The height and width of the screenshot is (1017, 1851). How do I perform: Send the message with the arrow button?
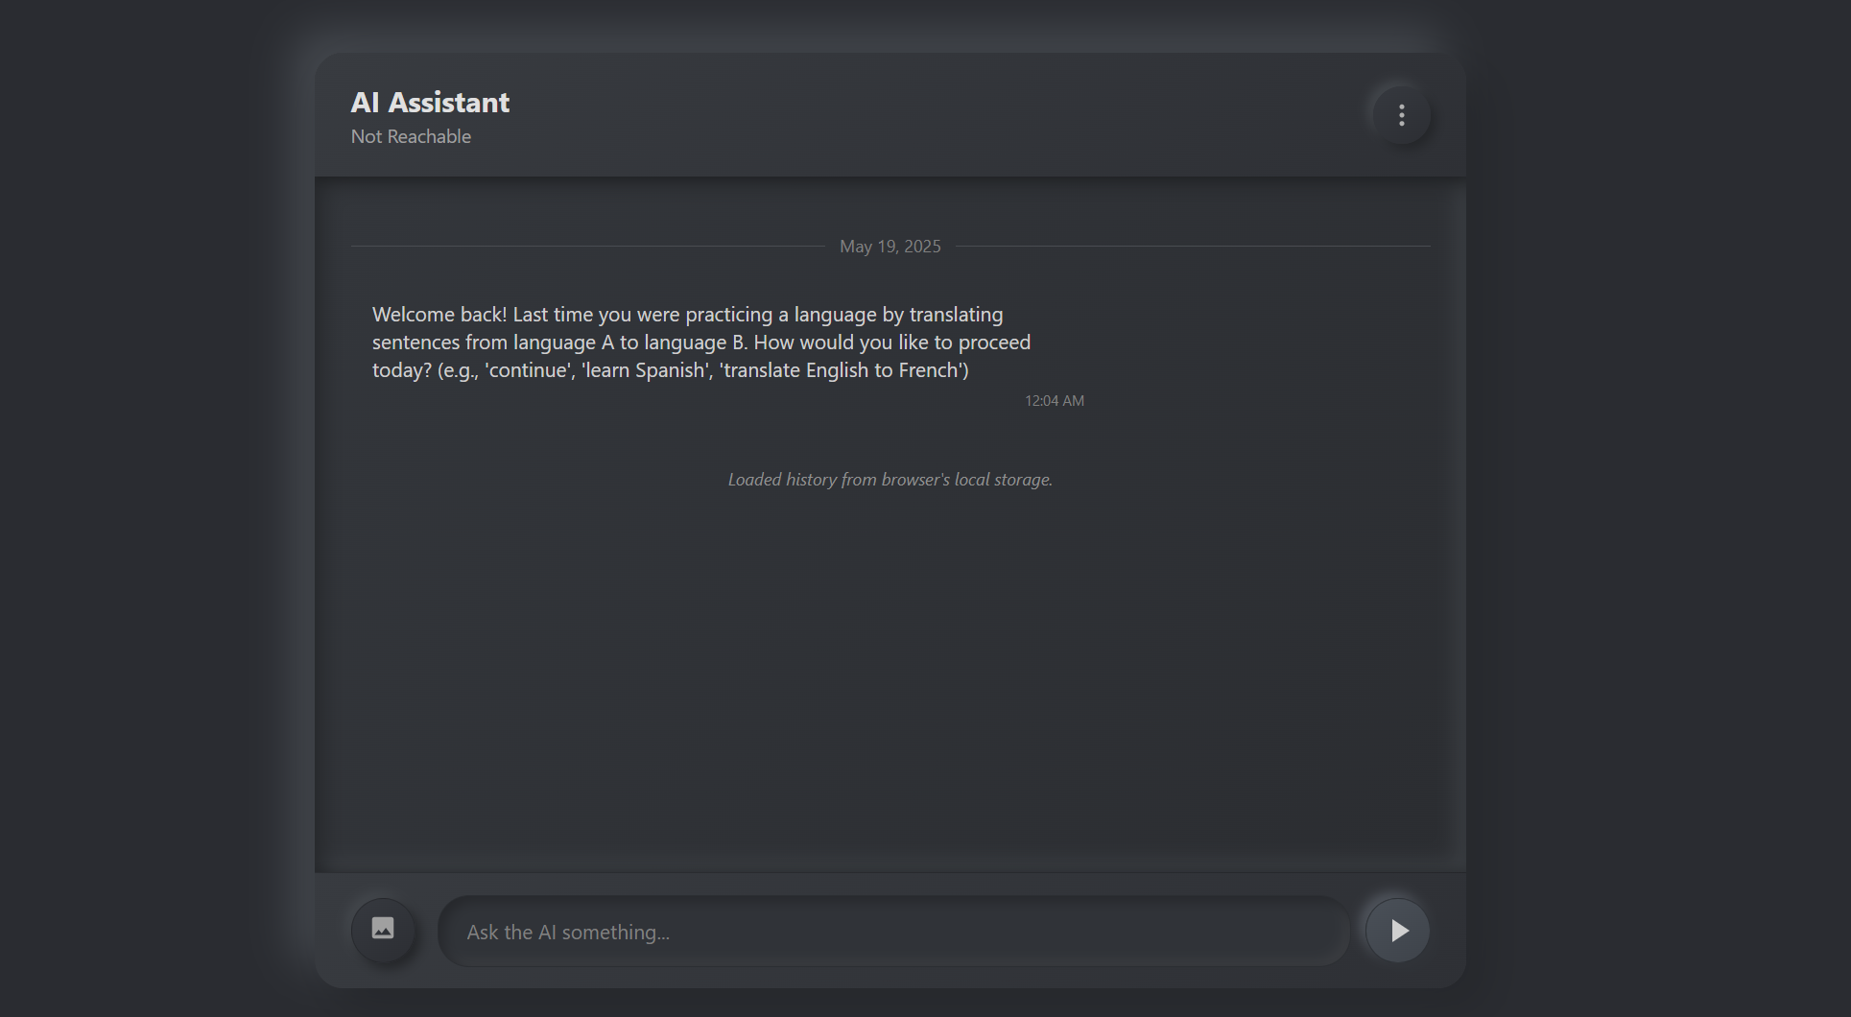point(1398,930)
